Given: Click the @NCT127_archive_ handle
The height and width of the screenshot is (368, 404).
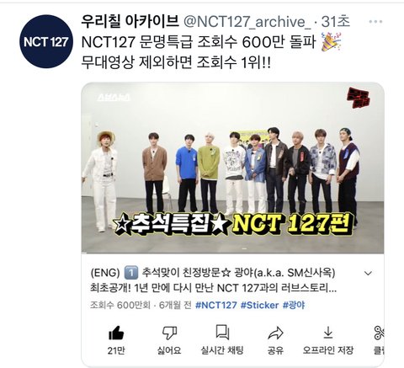Looking at the screenshot, I should tap(247, 22).
